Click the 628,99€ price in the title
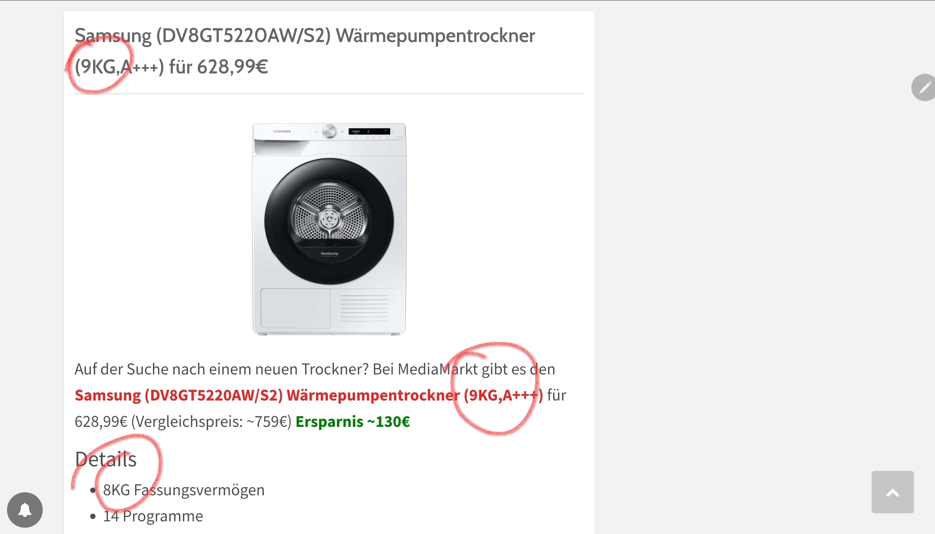Image resolution: width=935 pixels, height=534 pixels. 233,67
